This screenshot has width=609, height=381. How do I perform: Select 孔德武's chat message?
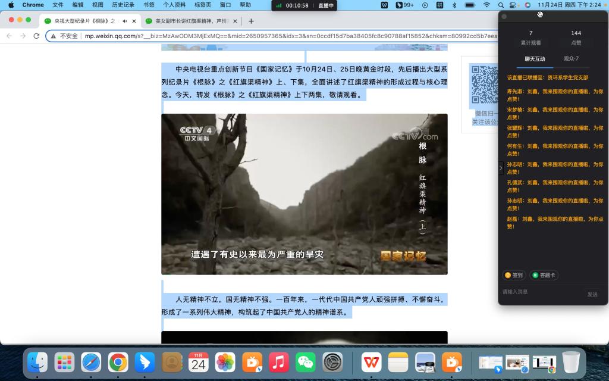pyautogui.click(x=555, y=186)
